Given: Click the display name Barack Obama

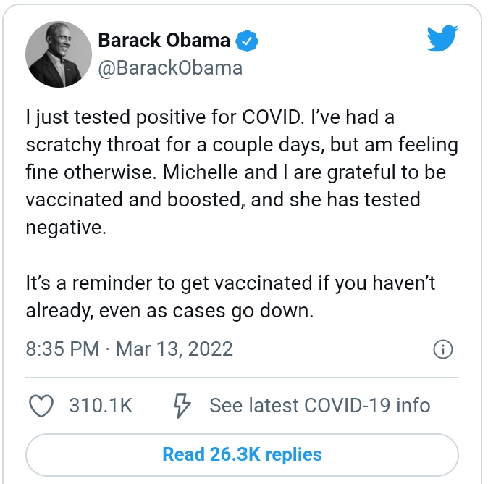Looking at the screenshot, I should click(x=164, y=41).
